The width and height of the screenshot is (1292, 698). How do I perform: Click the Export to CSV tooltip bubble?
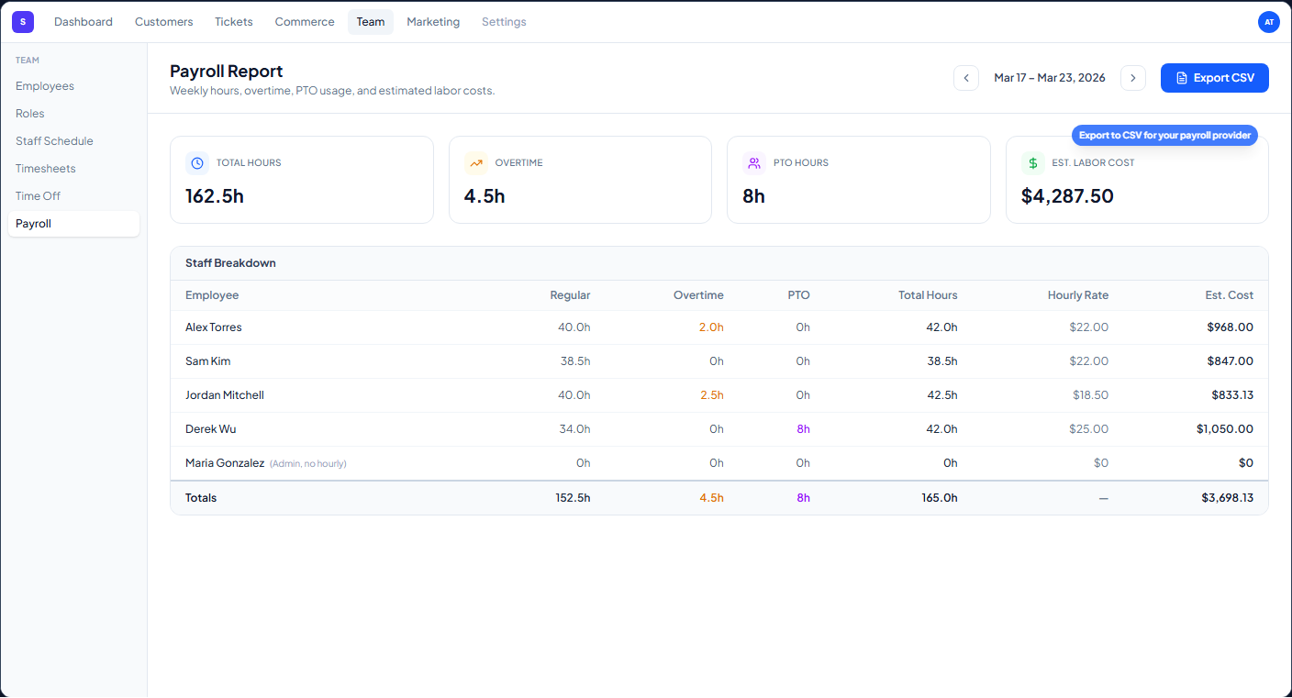click(1164, 136)
